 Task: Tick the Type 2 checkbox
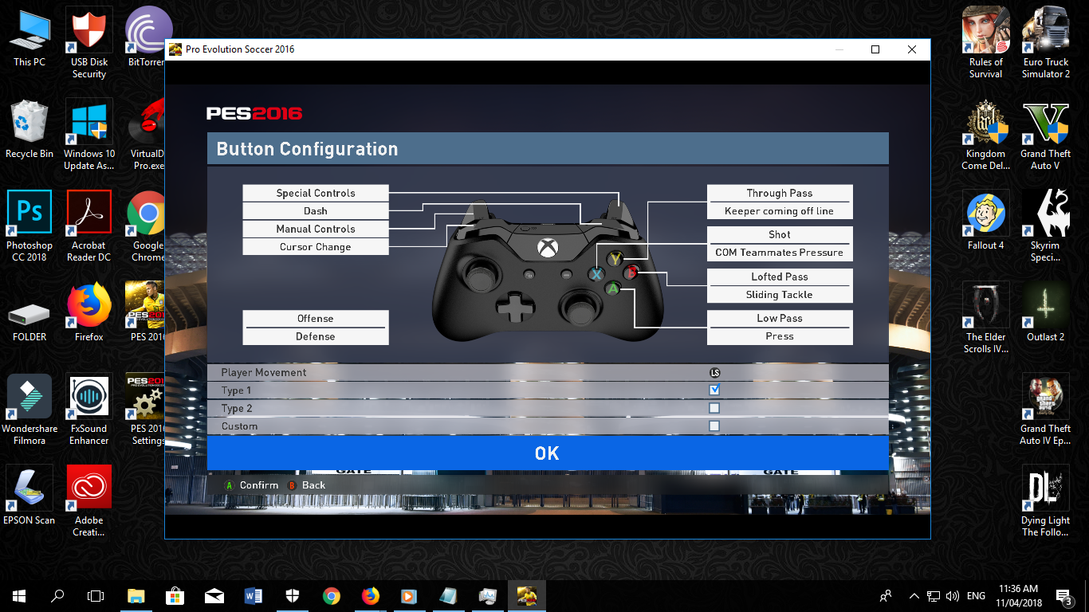pyautogui.click(x=714, y=408)
